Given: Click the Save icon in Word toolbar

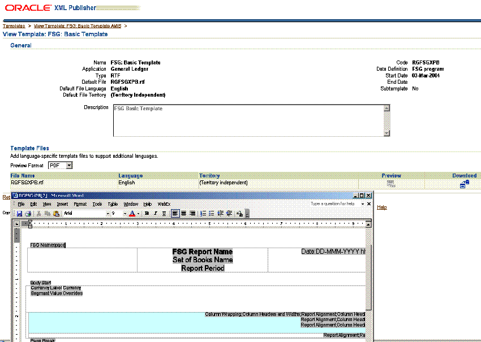Looking at the screenshot, I should click(19, 214).
